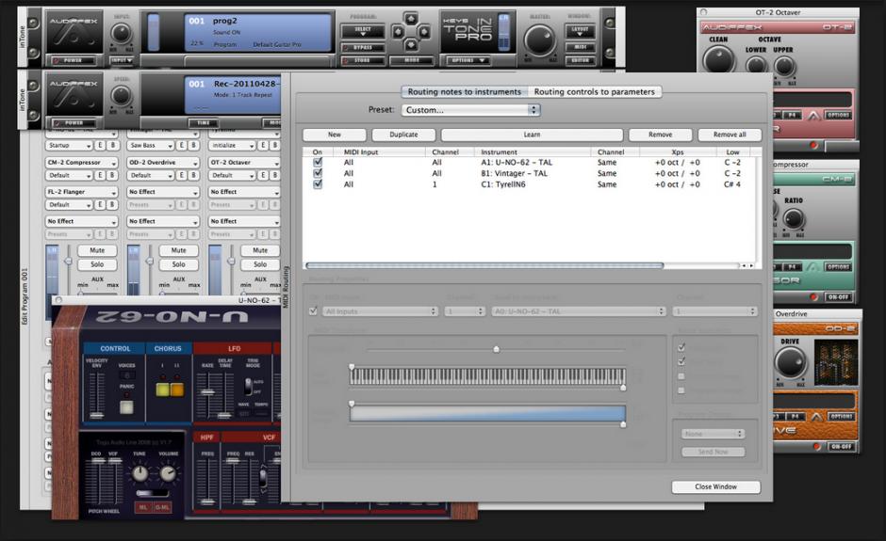
Task: Switch to Routing controls to parameters tab
Action: pos(595,91)
